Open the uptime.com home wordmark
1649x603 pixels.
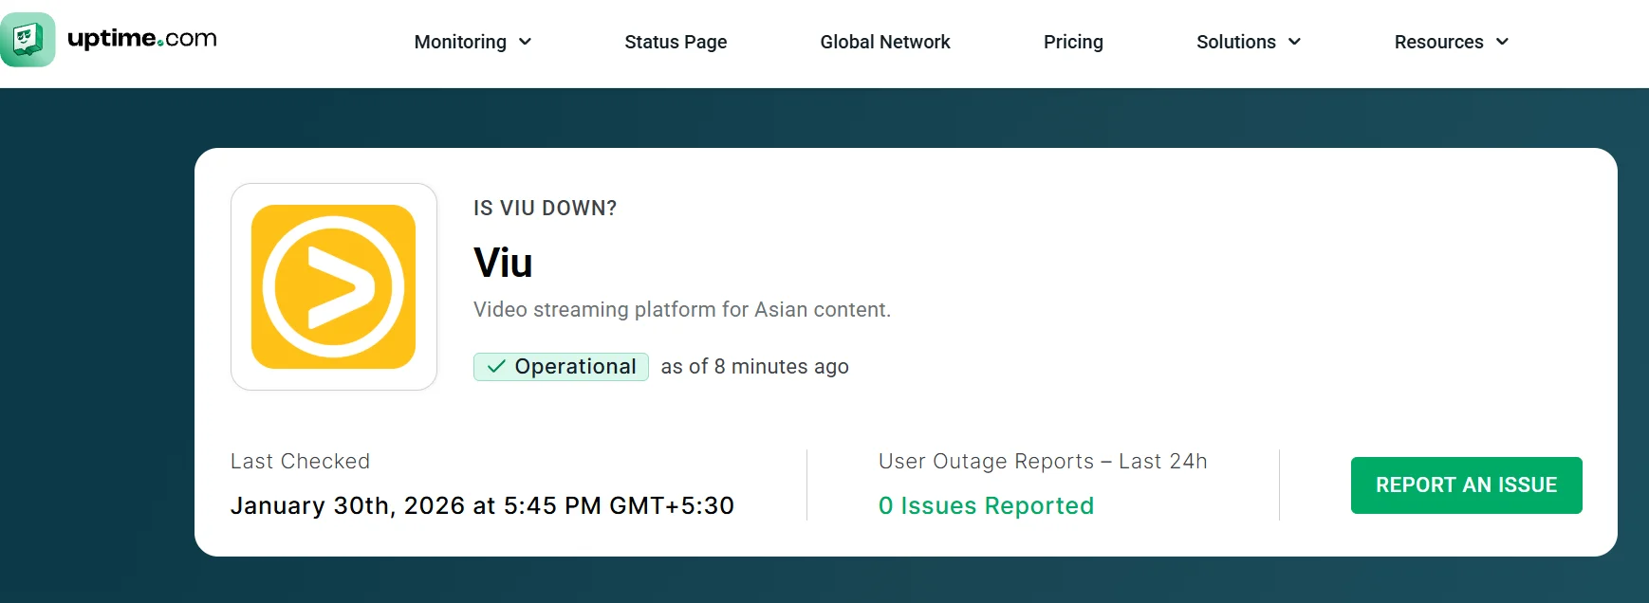pos(142,38)
